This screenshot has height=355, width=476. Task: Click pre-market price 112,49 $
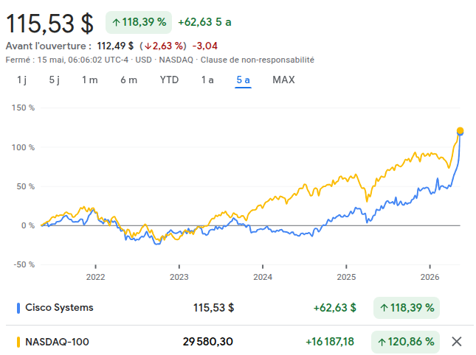[115, 46]
